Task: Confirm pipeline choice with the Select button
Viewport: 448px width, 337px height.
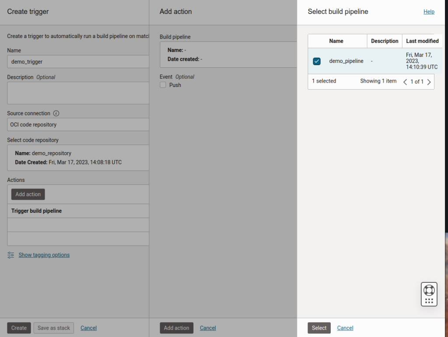Action: (319, 328)
